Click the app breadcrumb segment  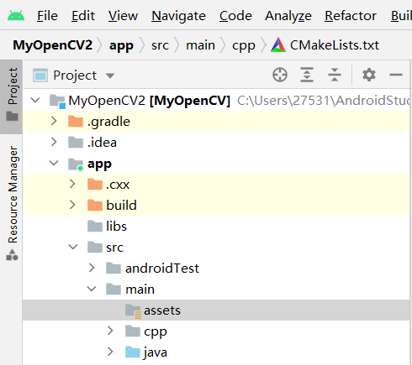tap(121, 45)
